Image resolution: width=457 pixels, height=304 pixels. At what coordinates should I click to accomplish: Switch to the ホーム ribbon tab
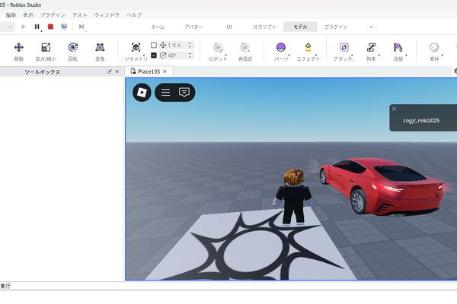[x=158, y=27]
